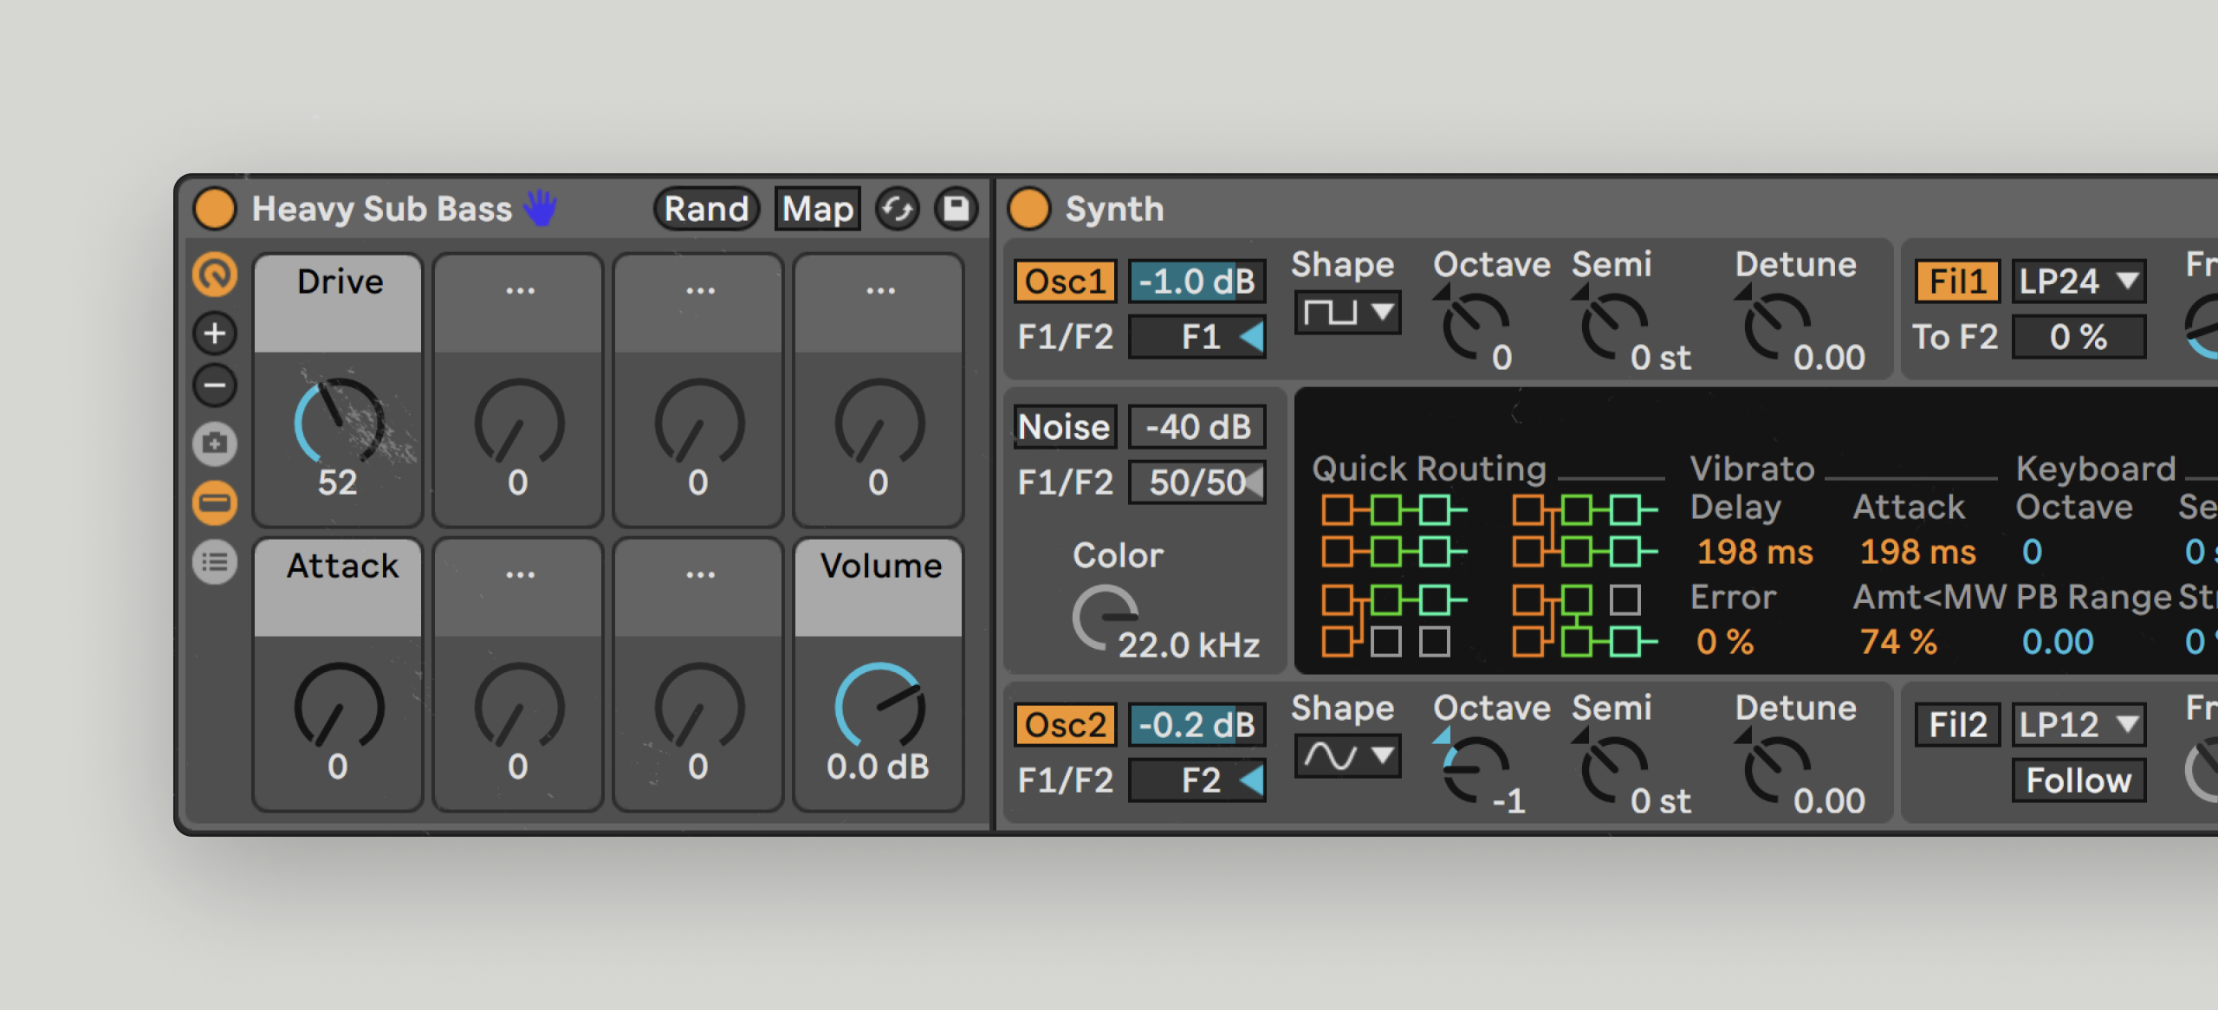The height and width of the screenshot is (1010, 2218).
Task: Click the Drive macro knob
Action: coord(339,422)
